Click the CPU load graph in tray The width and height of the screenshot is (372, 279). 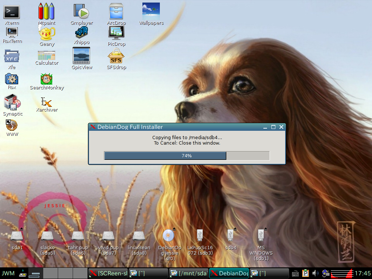(342, 274)
